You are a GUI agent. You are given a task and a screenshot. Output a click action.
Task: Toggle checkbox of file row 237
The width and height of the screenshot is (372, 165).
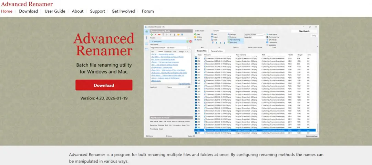coord(196,58)
